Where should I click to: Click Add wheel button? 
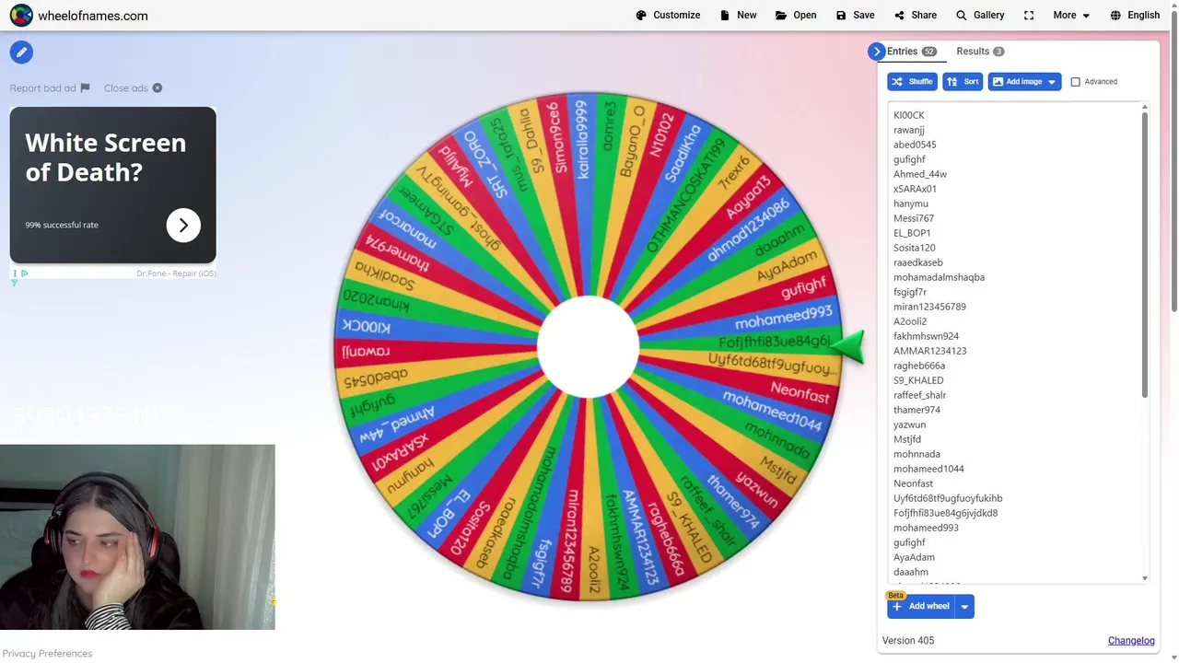click(920, 606)
